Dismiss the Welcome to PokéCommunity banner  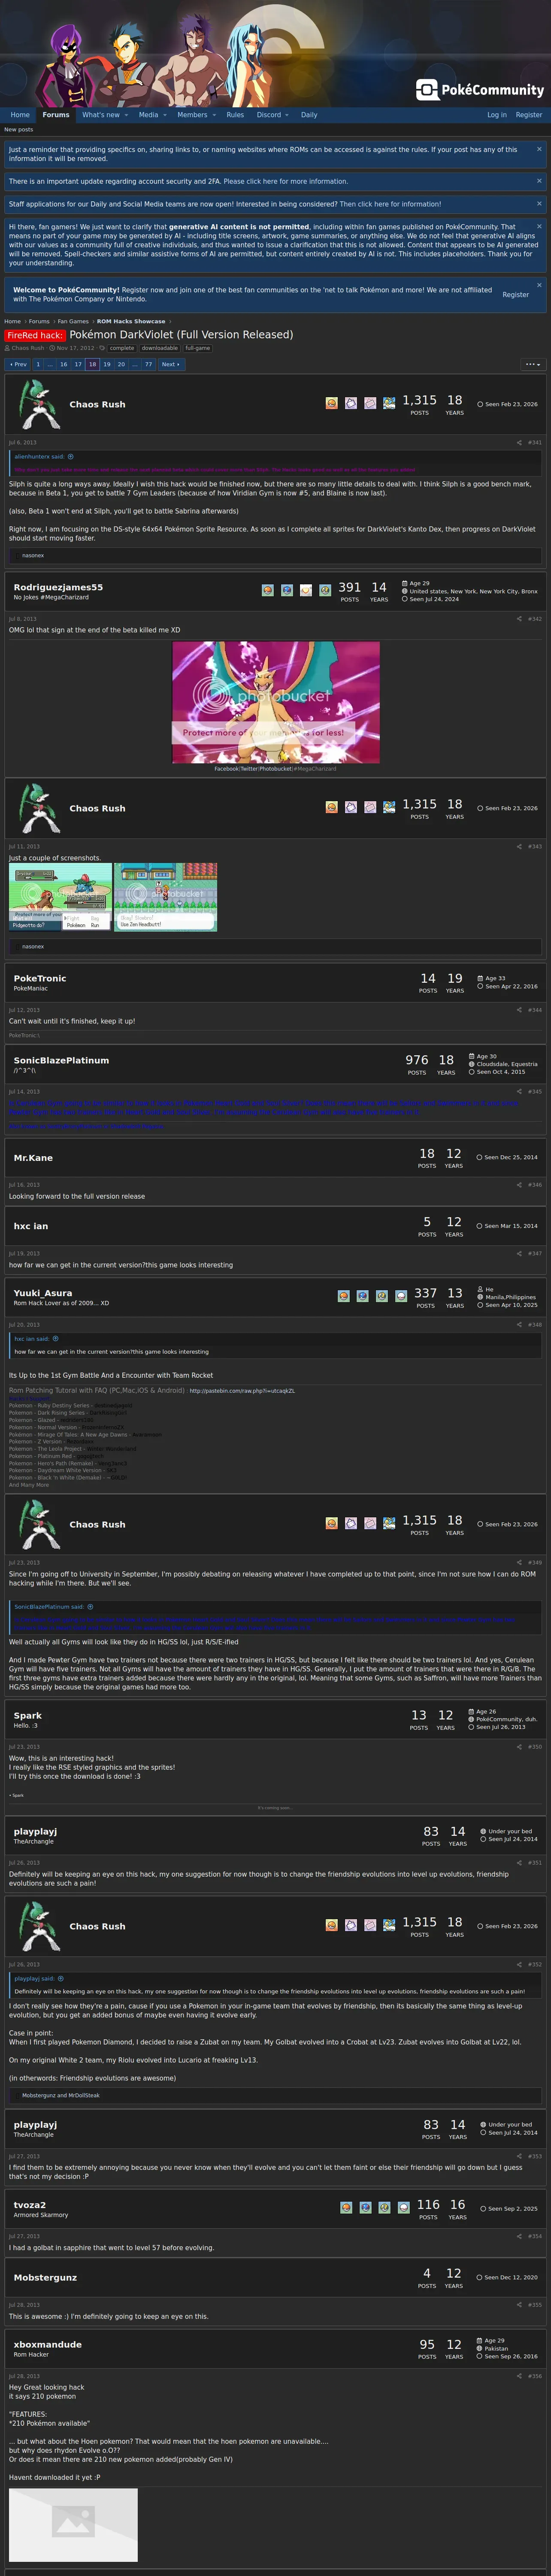pyautogui.click(x=539, y=285)
